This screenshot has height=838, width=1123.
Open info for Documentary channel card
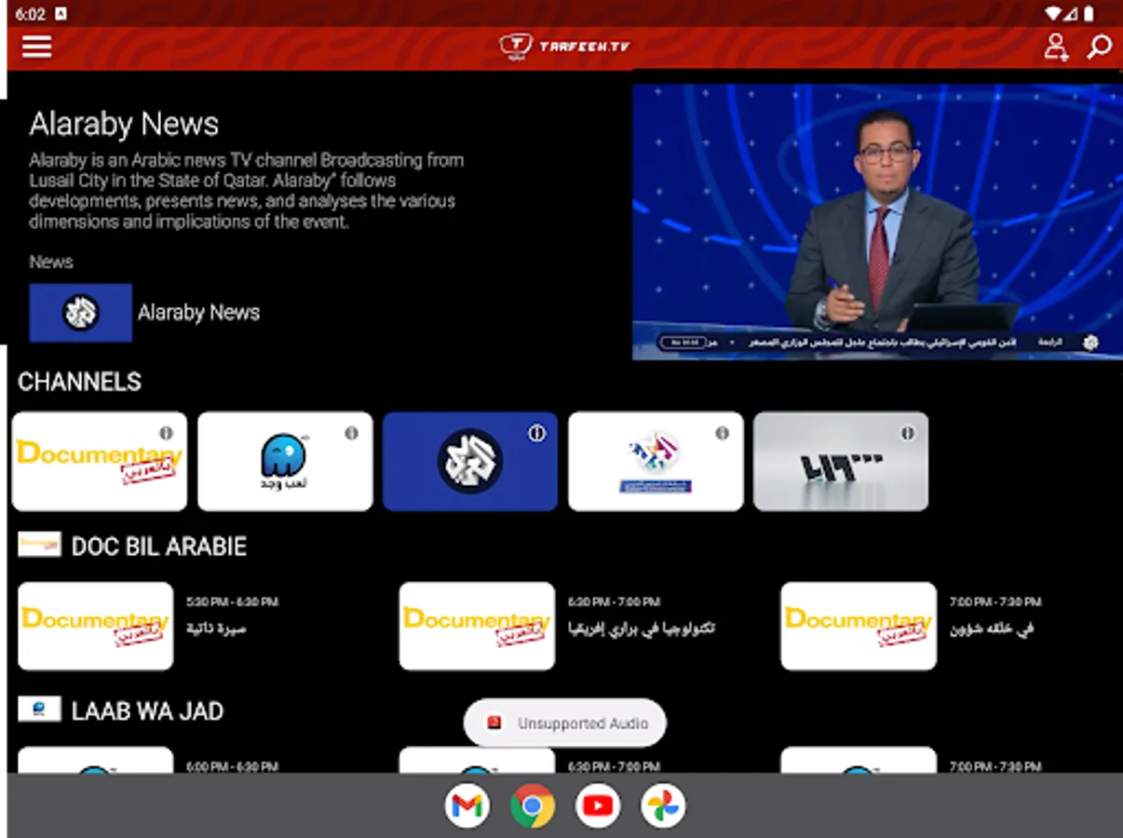click(x=166, y=433)
